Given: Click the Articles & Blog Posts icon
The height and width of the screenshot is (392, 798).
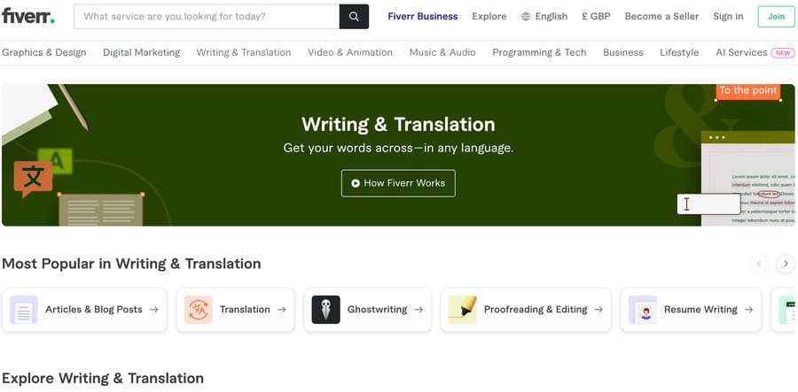Looking at the screenshot, I should (x=24, y=310).
